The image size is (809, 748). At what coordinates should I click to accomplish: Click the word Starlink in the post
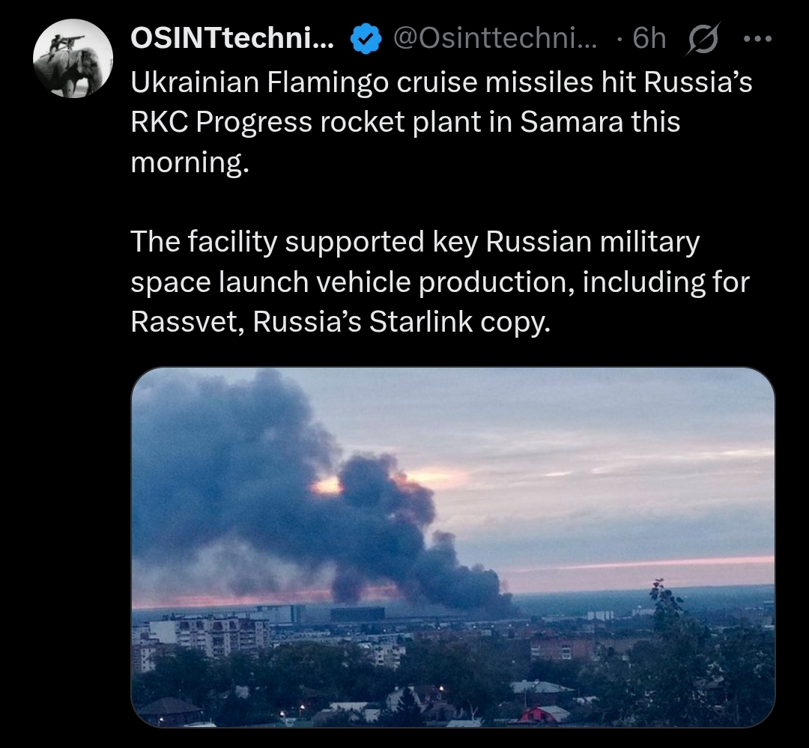pos(421,322)
